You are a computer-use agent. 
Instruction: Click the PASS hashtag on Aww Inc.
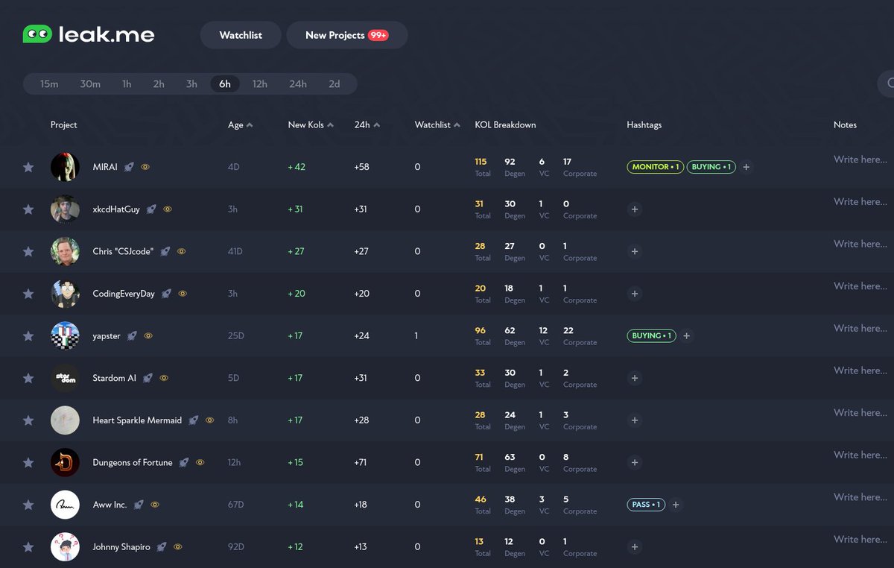pyautogui.click(x=646, y=505)
